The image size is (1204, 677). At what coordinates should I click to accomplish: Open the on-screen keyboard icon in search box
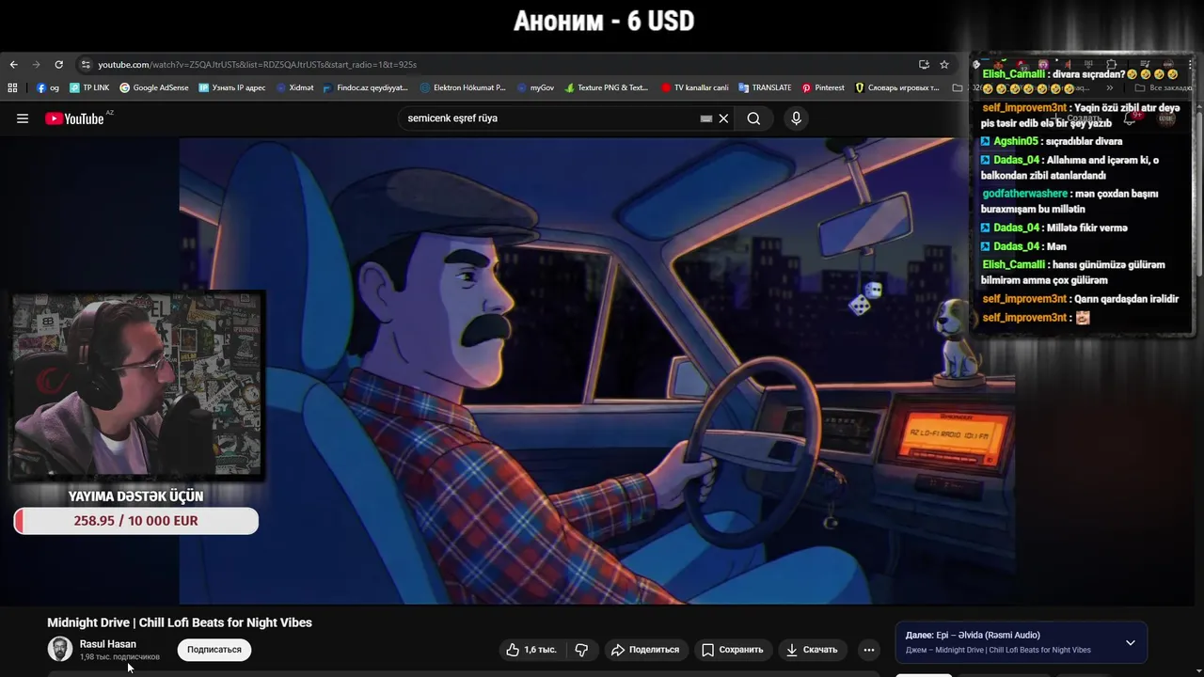tap(706, 118)
